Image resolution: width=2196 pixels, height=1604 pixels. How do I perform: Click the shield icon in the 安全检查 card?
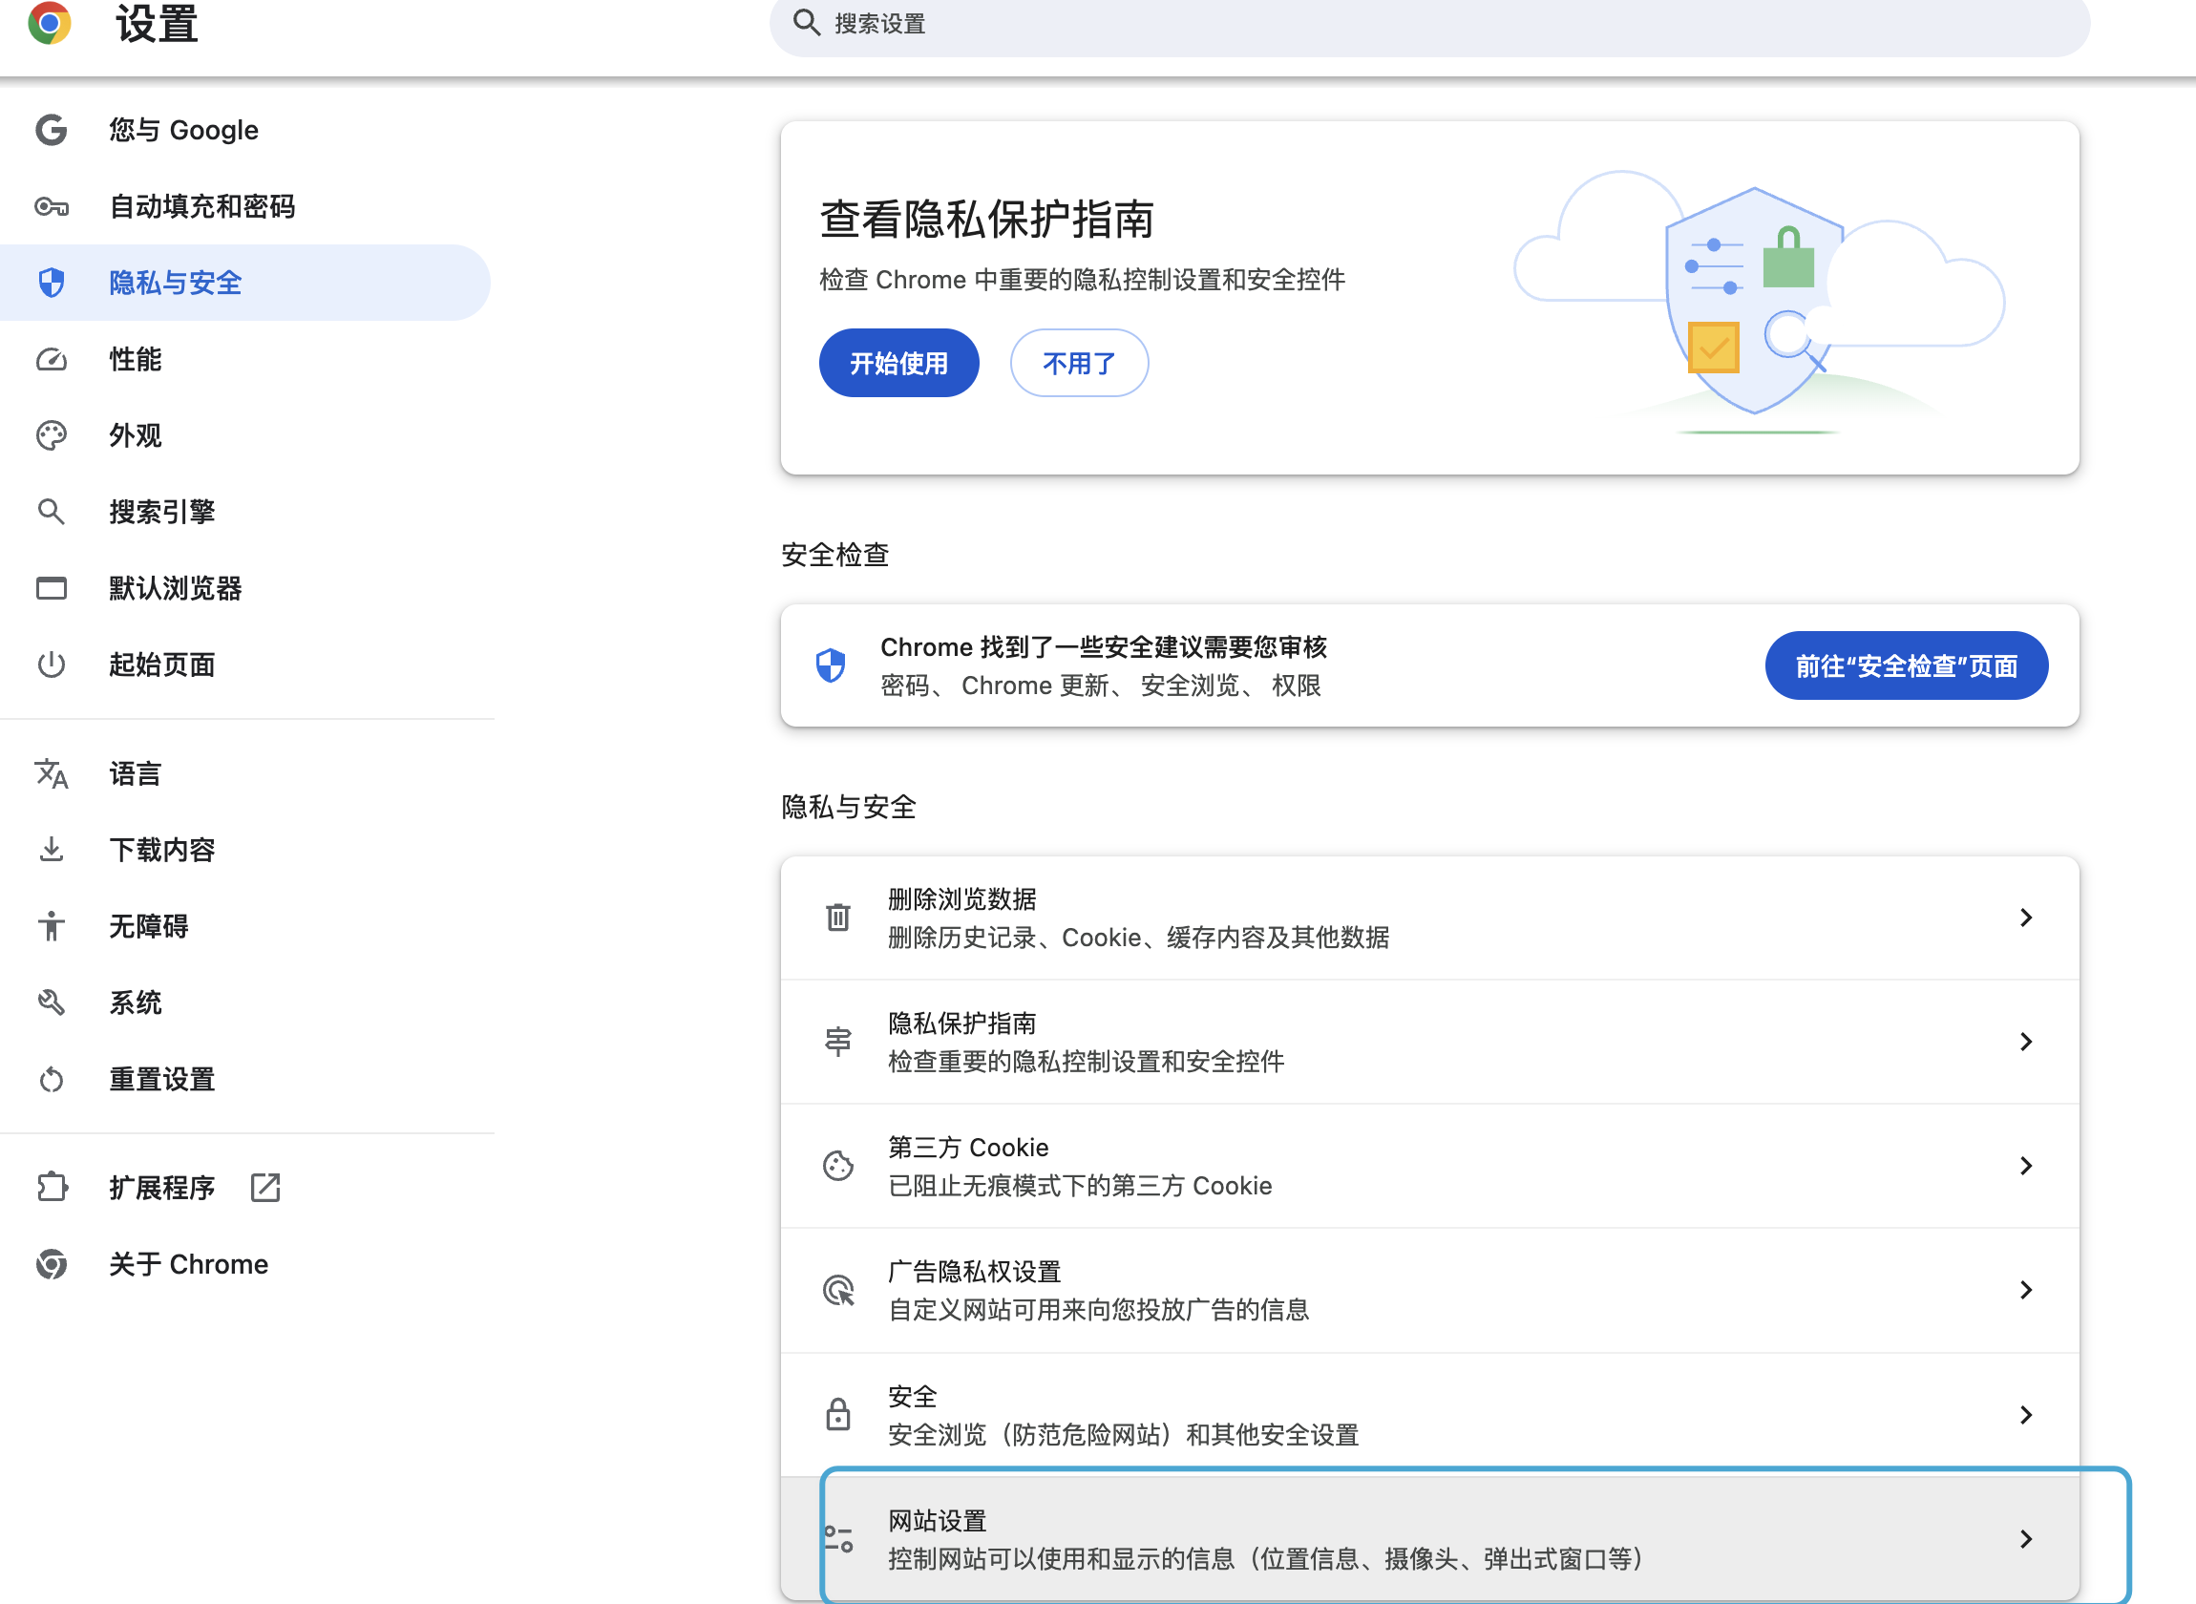point(831,665)
